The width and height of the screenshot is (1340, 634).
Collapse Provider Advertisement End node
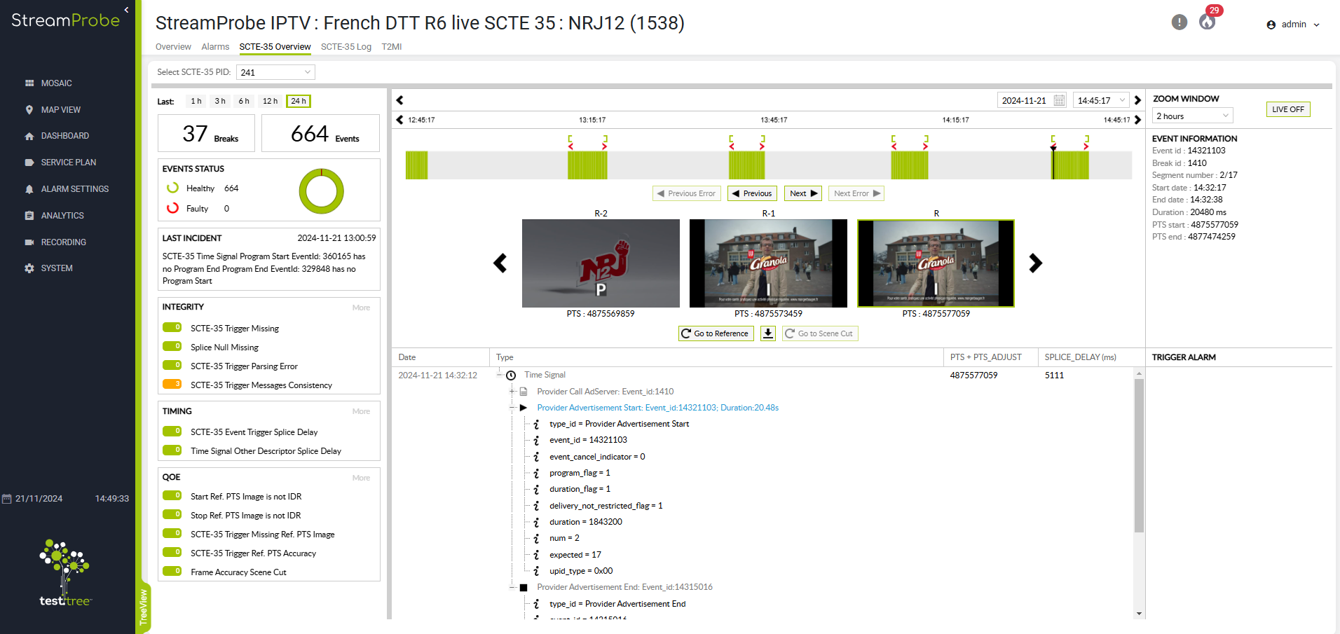tap(512, 587)
